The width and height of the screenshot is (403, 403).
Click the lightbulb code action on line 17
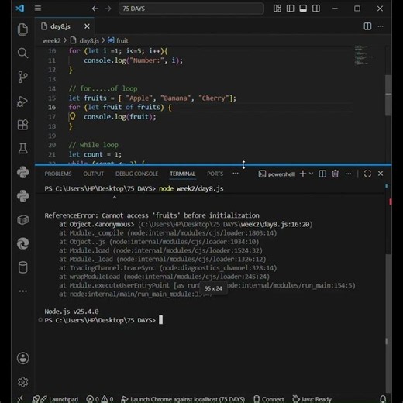[73, 117]
